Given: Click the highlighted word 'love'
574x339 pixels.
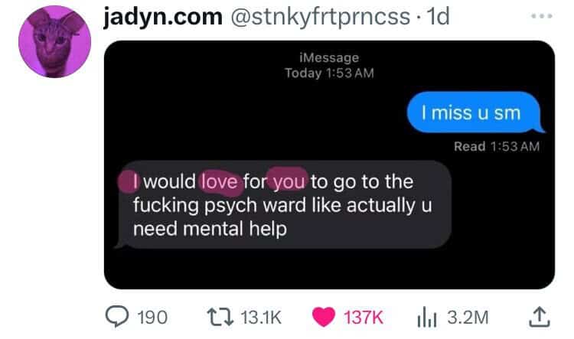Looking at the screenshot, I should point(220,181).
